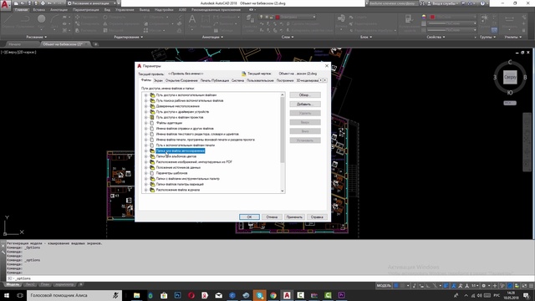Viewport: 535px width, 301px height.
Task: Expand Путь доступа к файлам проектов node
Action: point(145,117)
